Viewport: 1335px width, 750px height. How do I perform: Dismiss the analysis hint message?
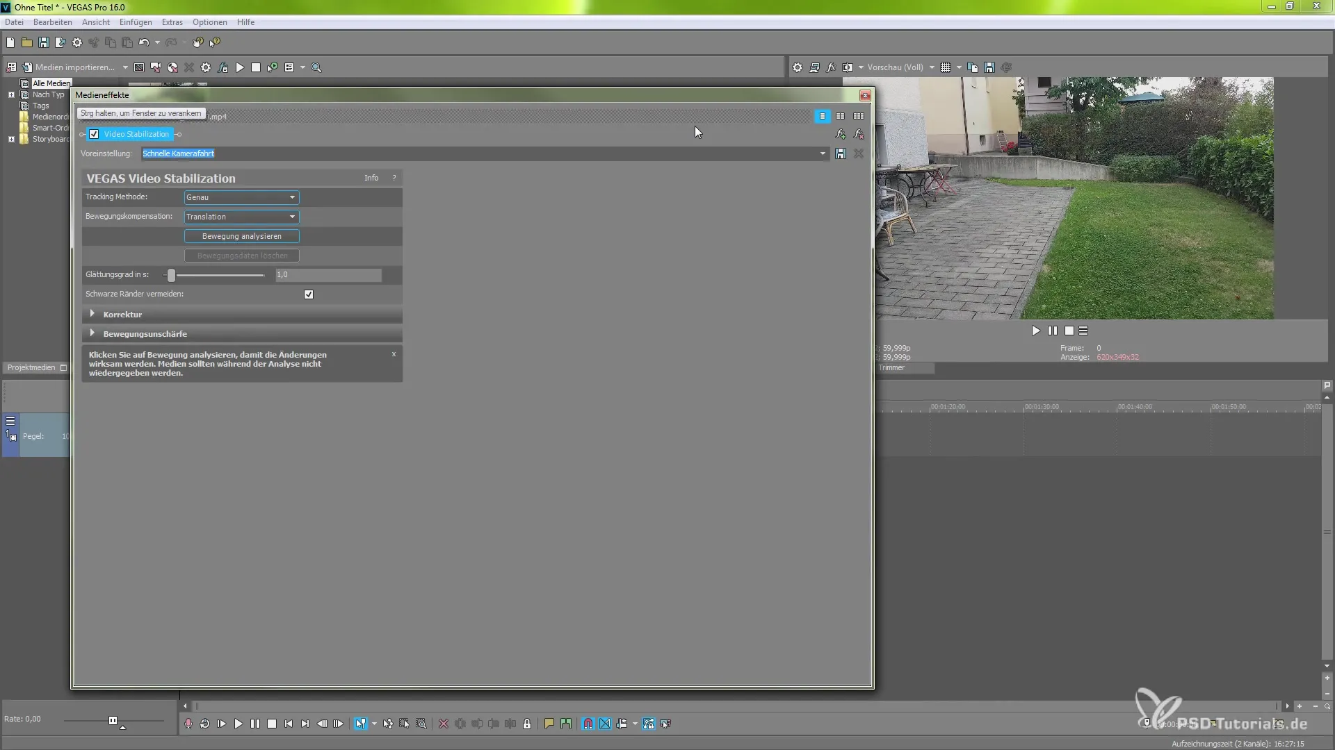pyautogui.click(x=394, y=354)
